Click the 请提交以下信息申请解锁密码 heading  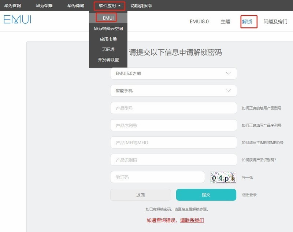tap(175, 52)
